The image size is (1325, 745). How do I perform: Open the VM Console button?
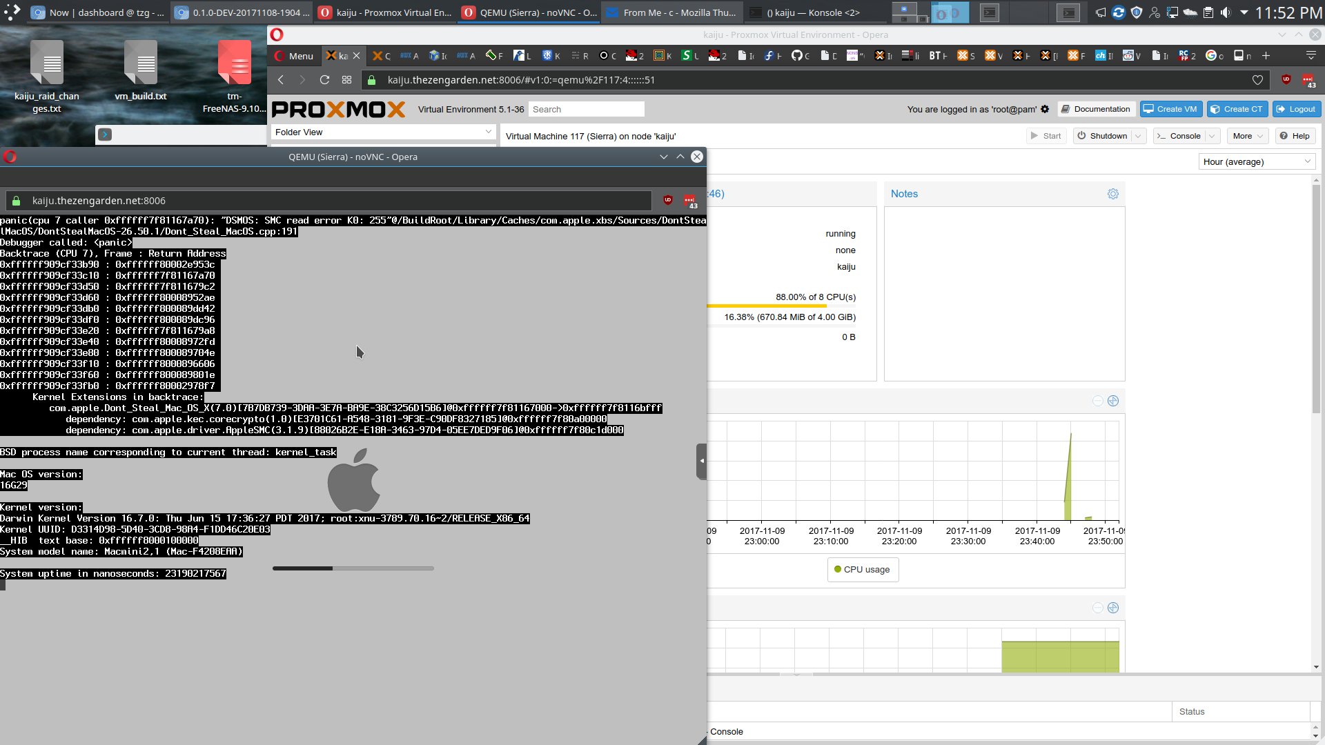point(1179,136)
